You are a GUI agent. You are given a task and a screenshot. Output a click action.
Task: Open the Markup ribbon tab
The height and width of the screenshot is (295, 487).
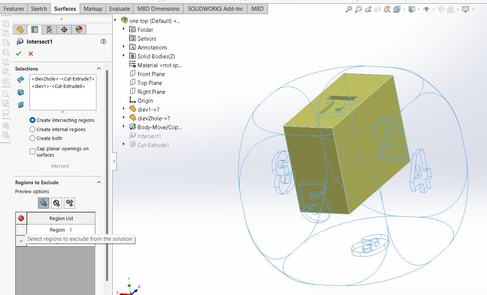[x=93, y=8]
